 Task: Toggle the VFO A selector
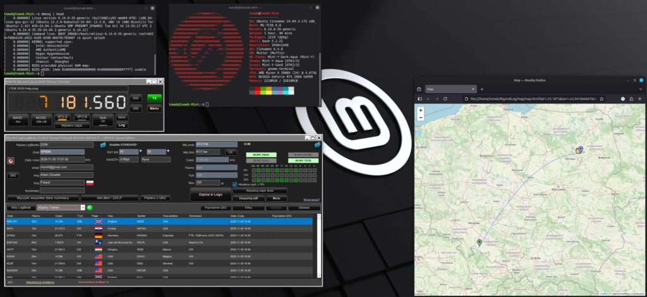62,119
